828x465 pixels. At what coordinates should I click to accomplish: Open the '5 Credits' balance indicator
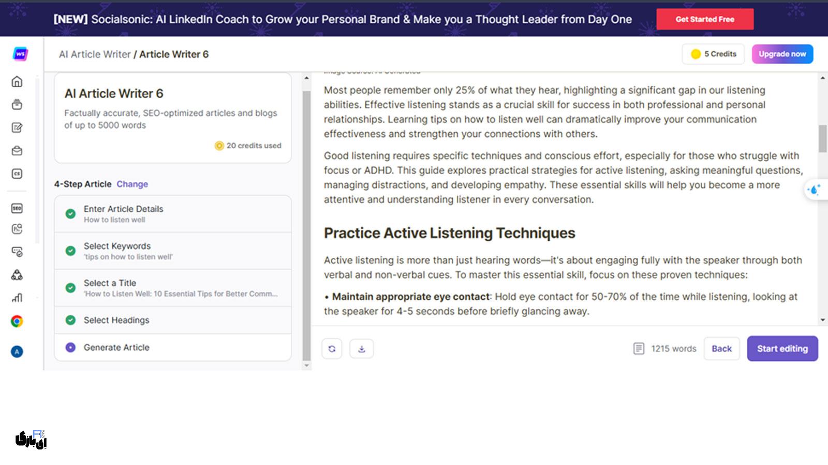pyautogui.click(x=713, y=54)
